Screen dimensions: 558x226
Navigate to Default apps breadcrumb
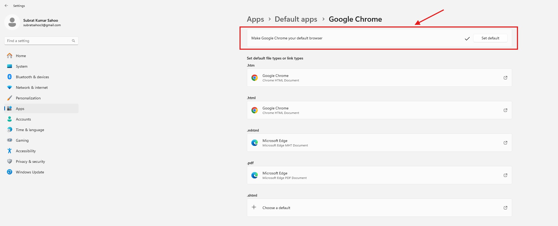[x=296, y=19]
